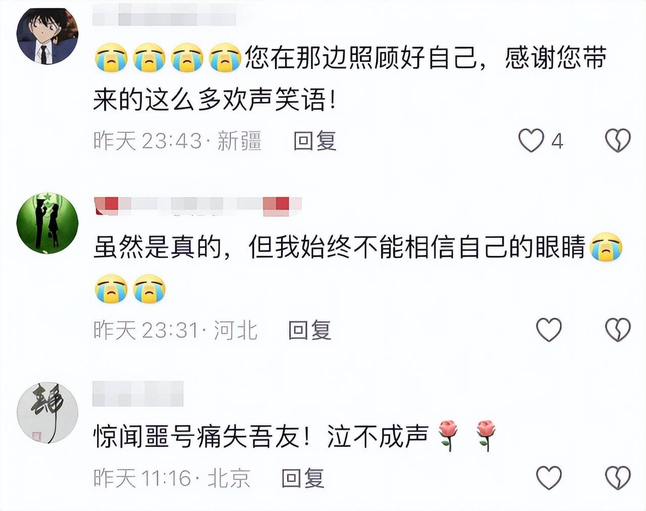The image size is (646, 511).
Task: Like the comment from 新疆
Action: [531, 140]
